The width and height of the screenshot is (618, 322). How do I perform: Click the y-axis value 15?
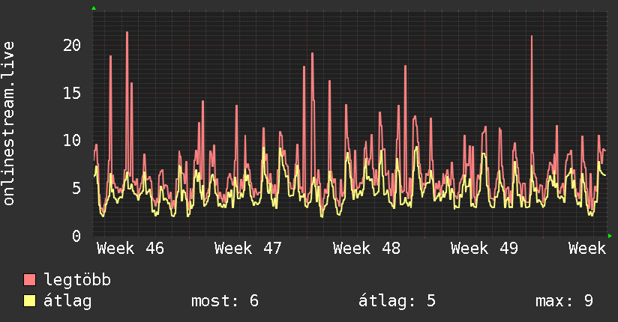click(x=72, y=94)
